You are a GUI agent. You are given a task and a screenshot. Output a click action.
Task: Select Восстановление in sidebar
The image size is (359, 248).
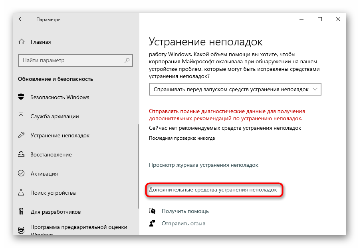click(x=51, y=154)
